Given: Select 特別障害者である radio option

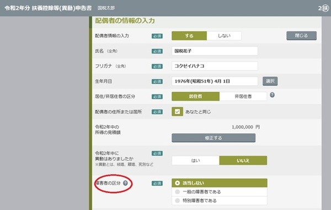Looking at the screenshot, I should point(220,201).
